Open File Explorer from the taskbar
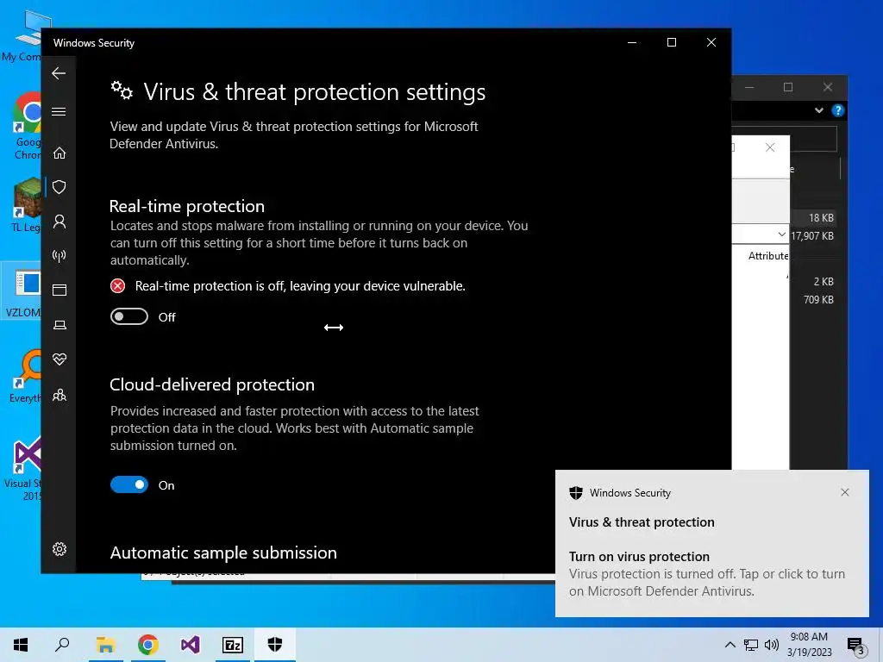This screenshot has width=883, height=662. (x=105, y=645)
